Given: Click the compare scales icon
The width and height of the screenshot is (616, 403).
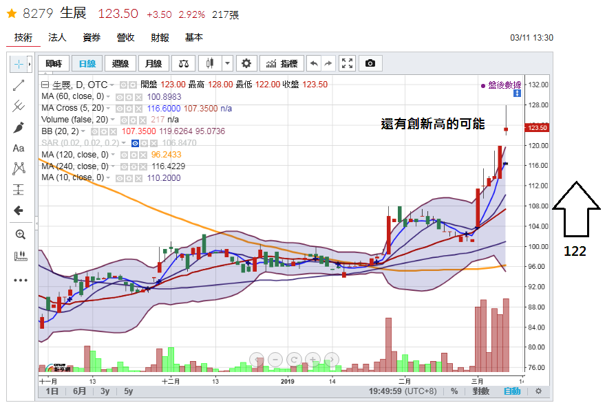Looking at the screenshot, I should coord(184,63).
